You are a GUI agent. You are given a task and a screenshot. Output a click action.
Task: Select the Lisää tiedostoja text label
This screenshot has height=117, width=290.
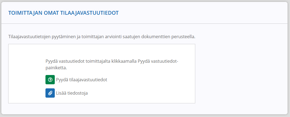(x=72, y=93)
